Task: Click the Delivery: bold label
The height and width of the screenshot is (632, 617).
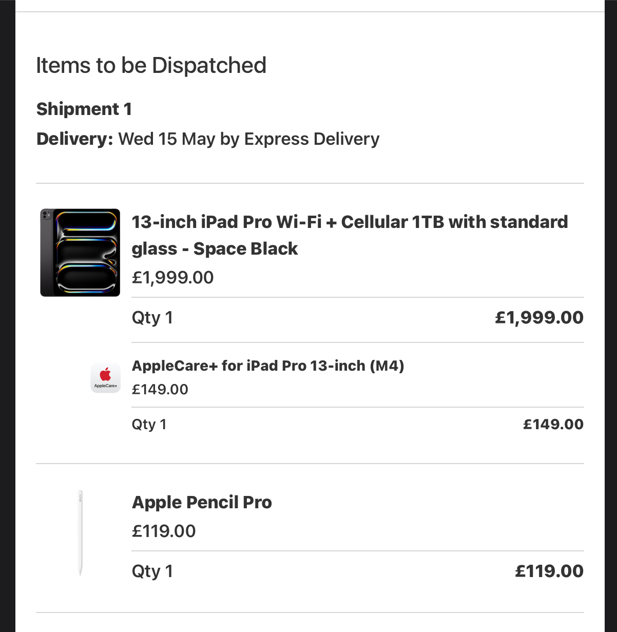Action: 75,139
